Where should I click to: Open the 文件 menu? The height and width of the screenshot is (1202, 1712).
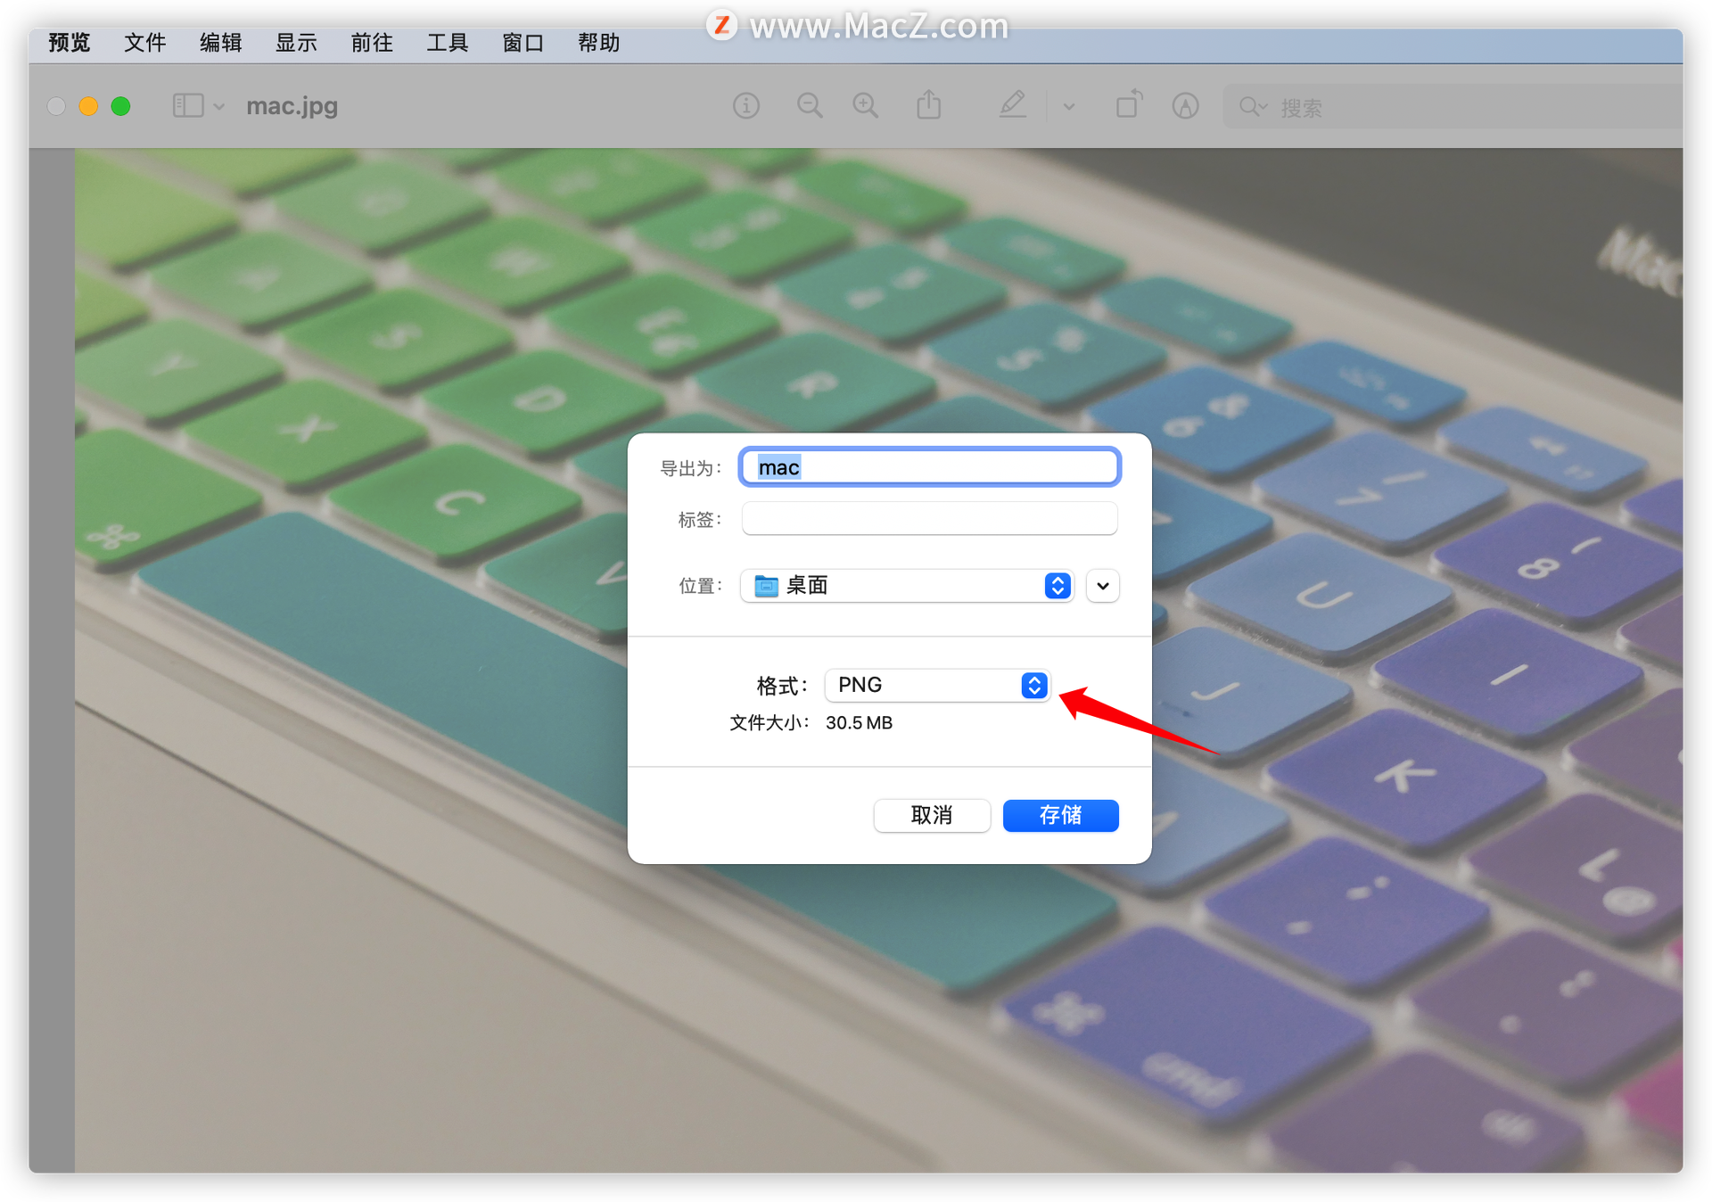click(x=145, y=43)
